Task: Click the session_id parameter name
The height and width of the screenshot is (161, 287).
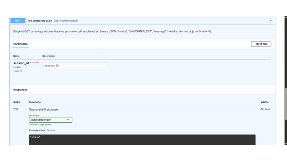Action: [21, 63]
